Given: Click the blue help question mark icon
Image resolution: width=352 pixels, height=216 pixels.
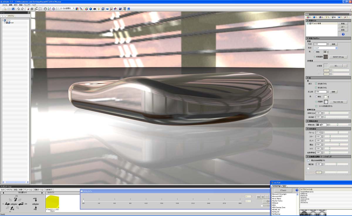Looking at the screenshot, I should [343, 34].
